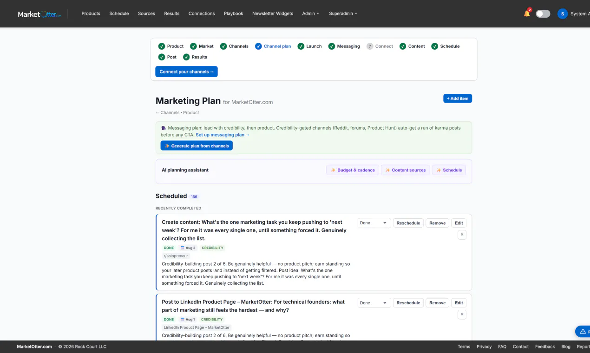Screen dimensions: 590x353
Task: Click 'Connect your channels' button
Action: [x=186, y=72]
